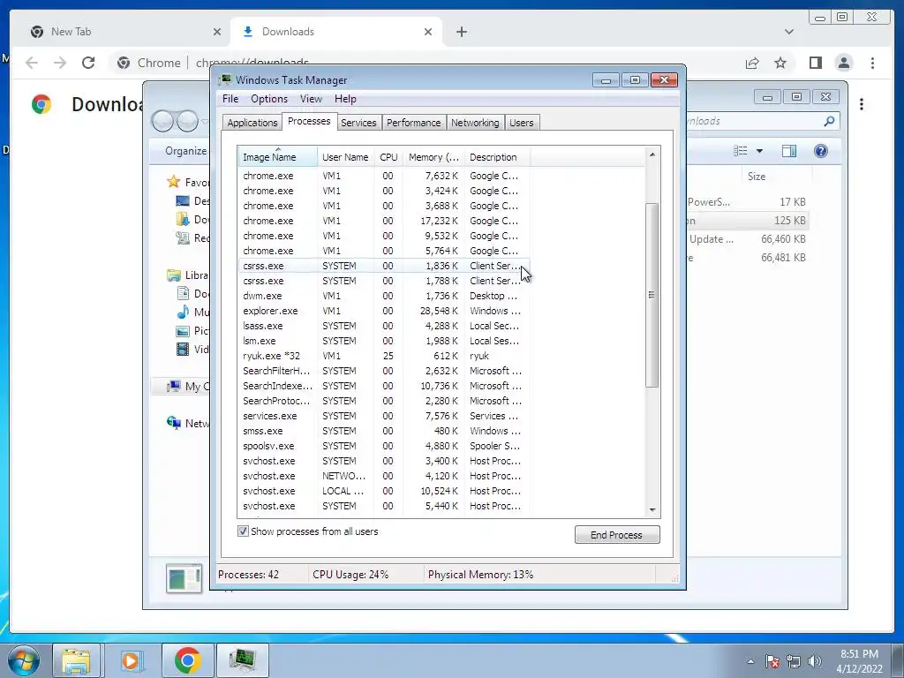
Task: Switch to Services tab
Action: [358, 123]
